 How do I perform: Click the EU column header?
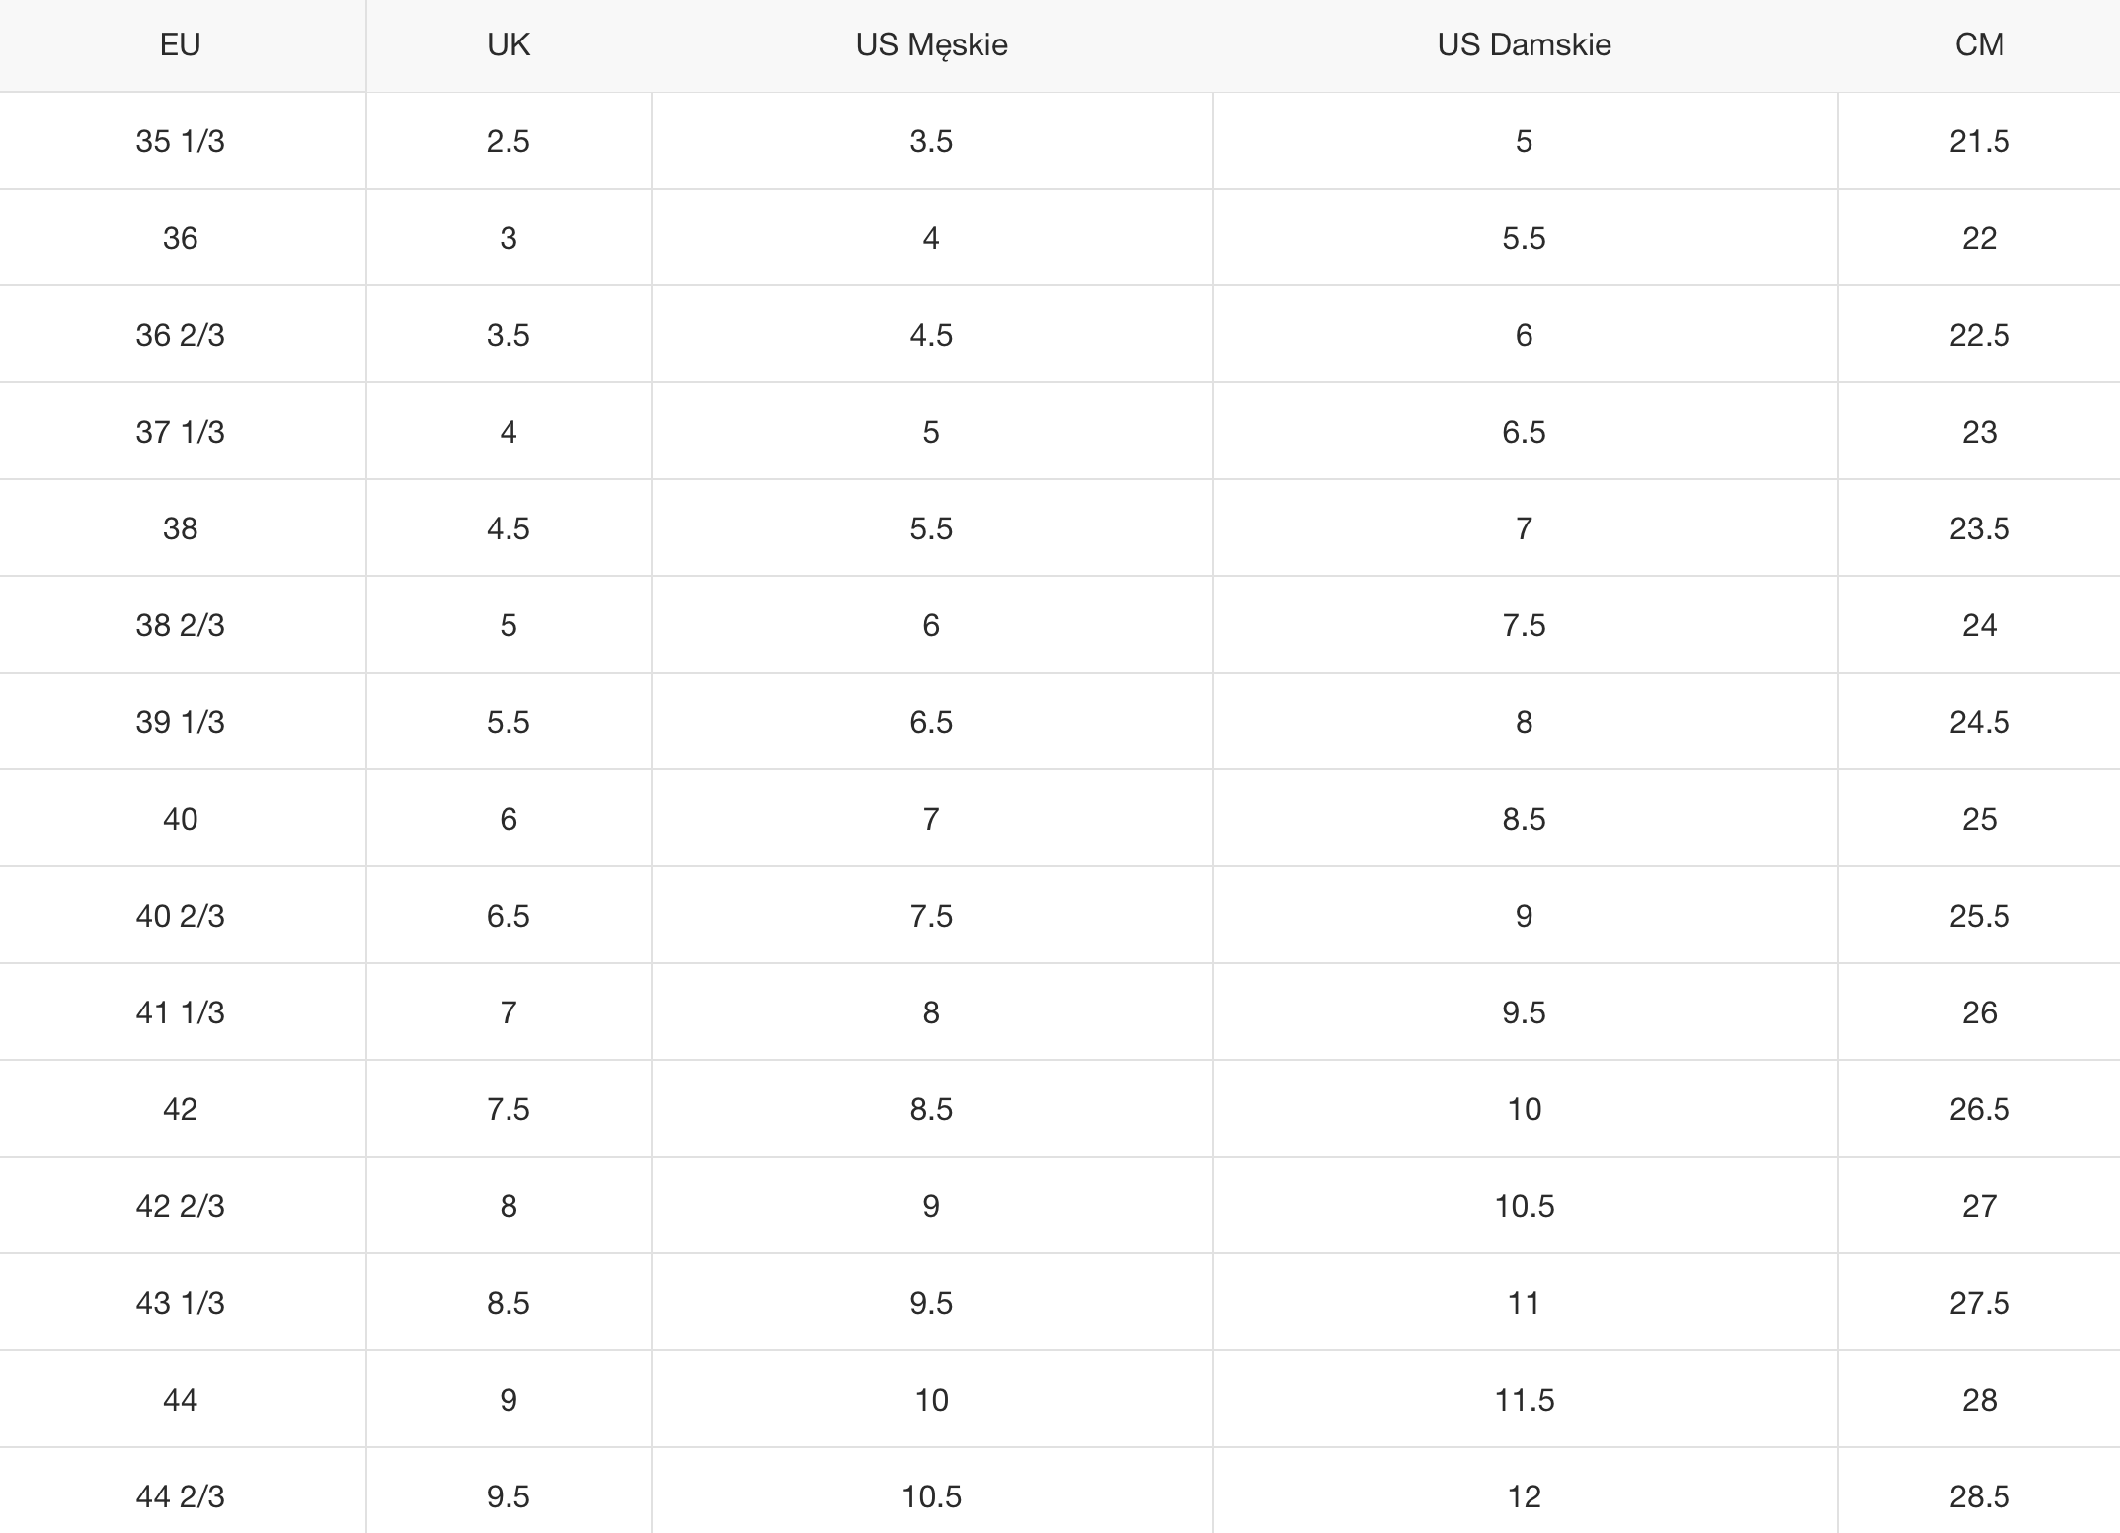pyautogui.click(x=180, y=44)
